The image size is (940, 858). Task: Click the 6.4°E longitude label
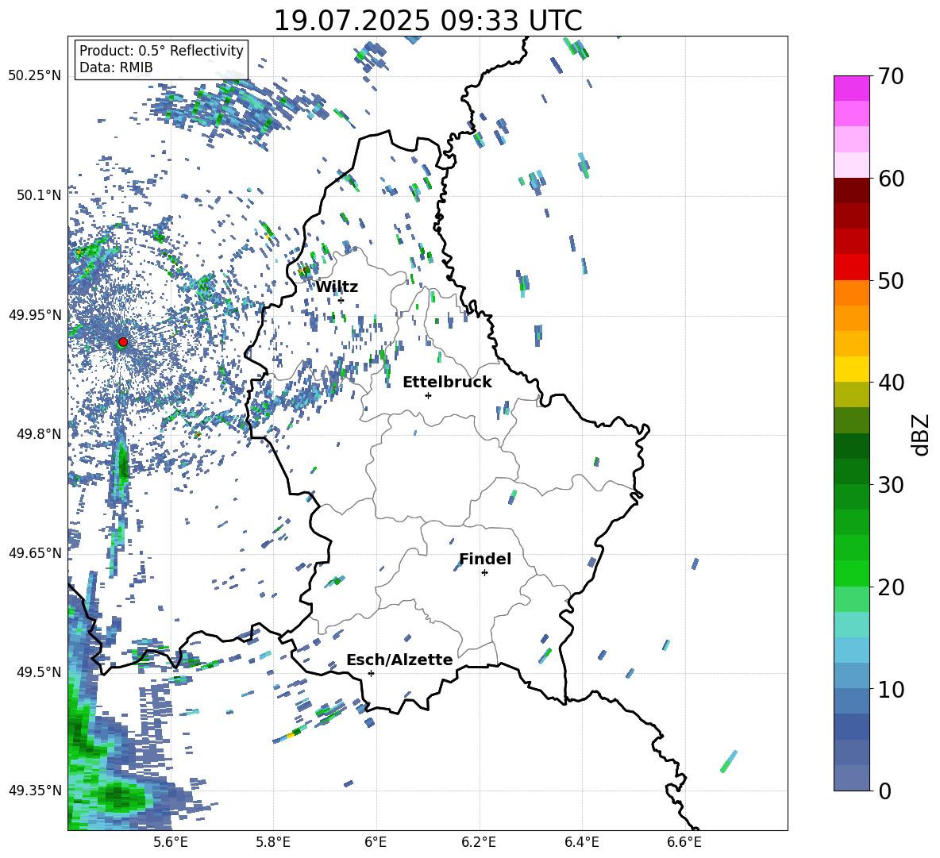[581, 842]
